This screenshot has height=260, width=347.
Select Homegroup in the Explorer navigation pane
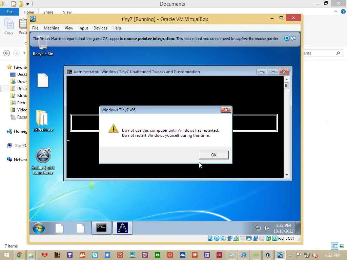(17, 131)
